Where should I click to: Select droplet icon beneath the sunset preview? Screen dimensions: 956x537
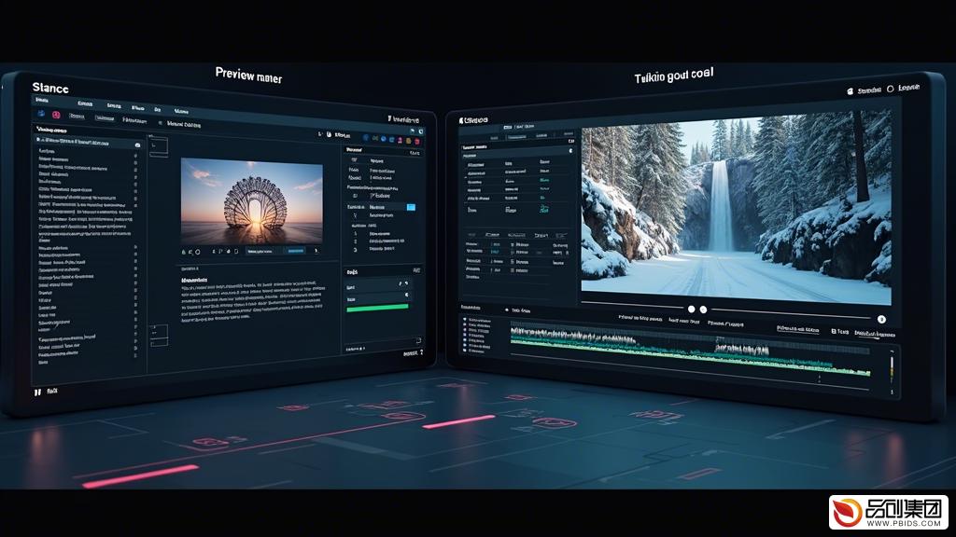click(184, 252)
